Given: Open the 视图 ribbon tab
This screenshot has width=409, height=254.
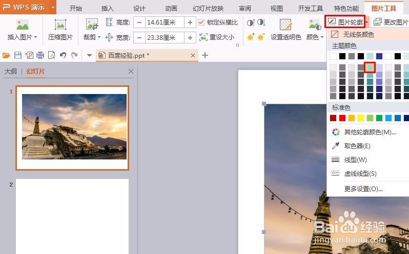Looking at the screenshot, I should (x=276, y=8).
